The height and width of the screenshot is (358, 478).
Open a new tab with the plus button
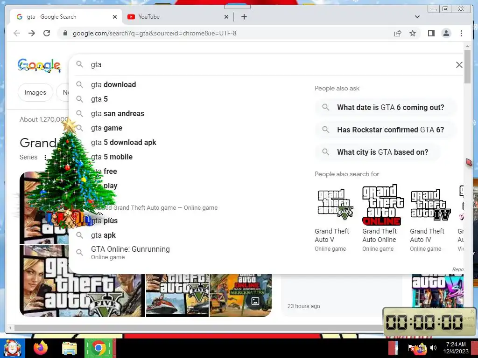(244, 17)
